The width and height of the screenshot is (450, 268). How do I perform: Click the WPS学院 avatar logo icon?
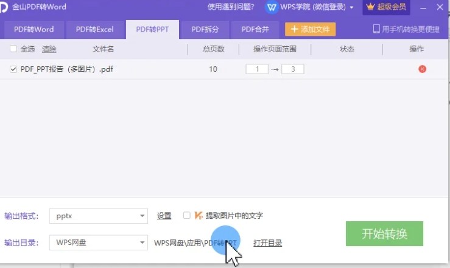pyautogui.click(x=272, y=7)
